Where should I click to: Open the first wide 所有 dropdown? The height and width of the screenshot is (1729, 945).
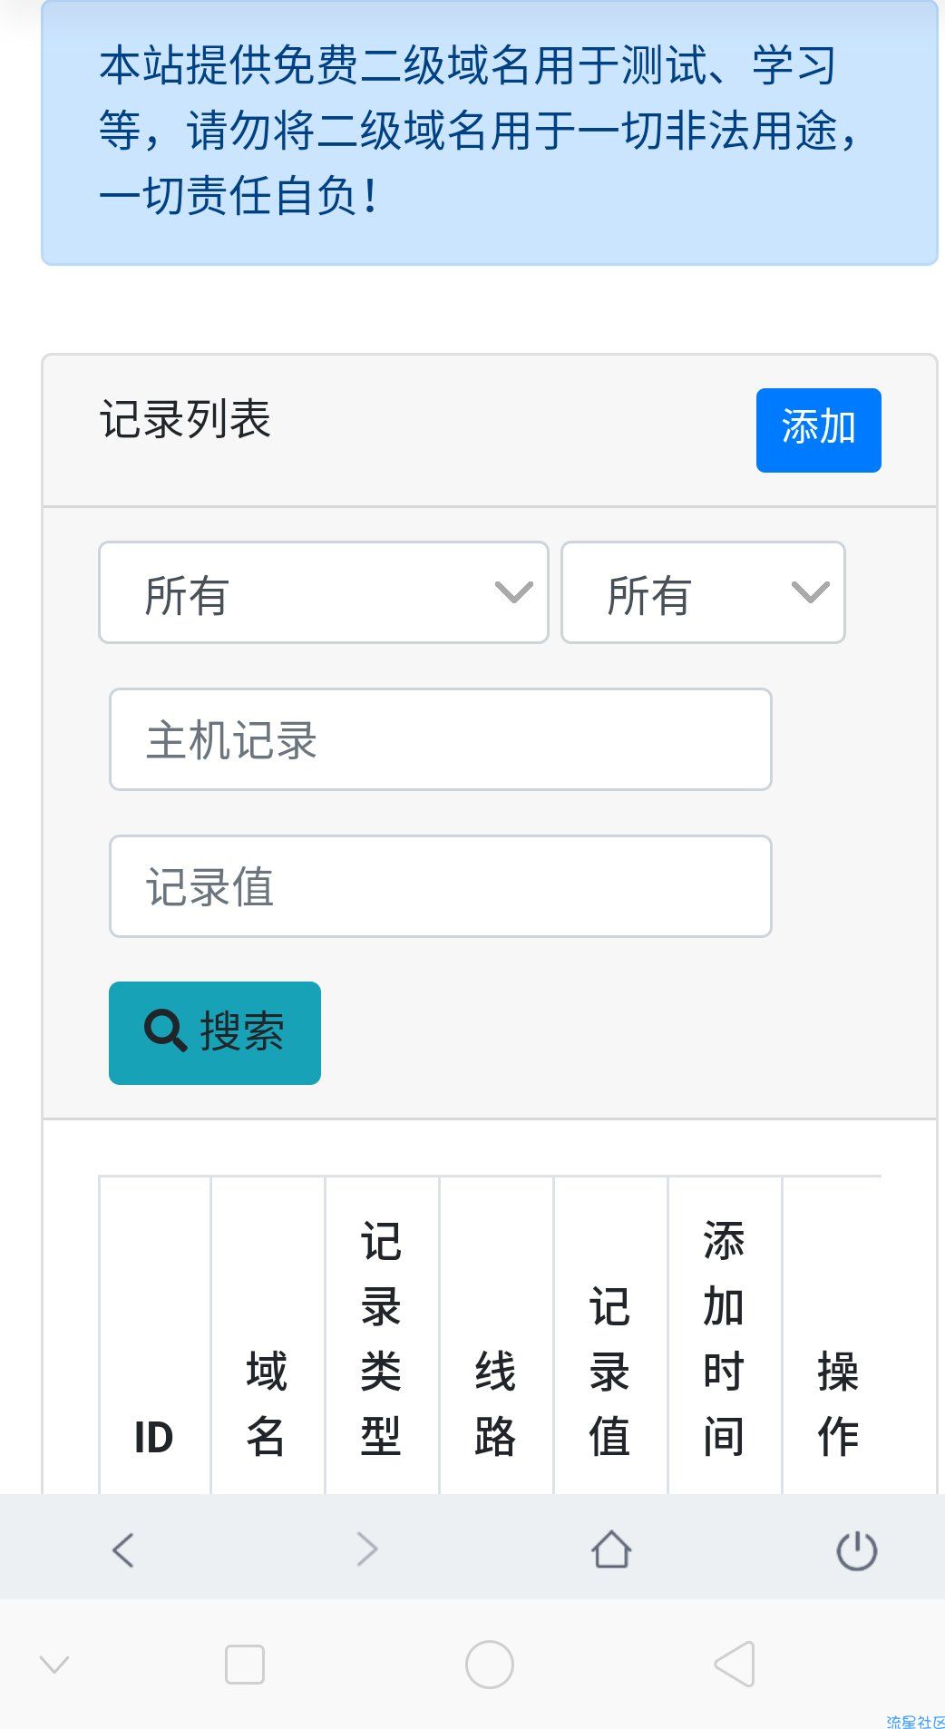point(324,592)
